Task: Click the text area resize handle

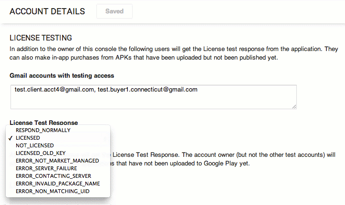Action: pos(294,106)
